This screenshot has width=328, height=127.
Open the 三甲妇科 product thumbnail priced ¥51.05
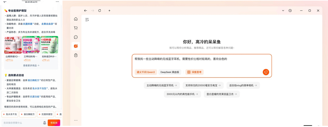[x=31, y=45]
